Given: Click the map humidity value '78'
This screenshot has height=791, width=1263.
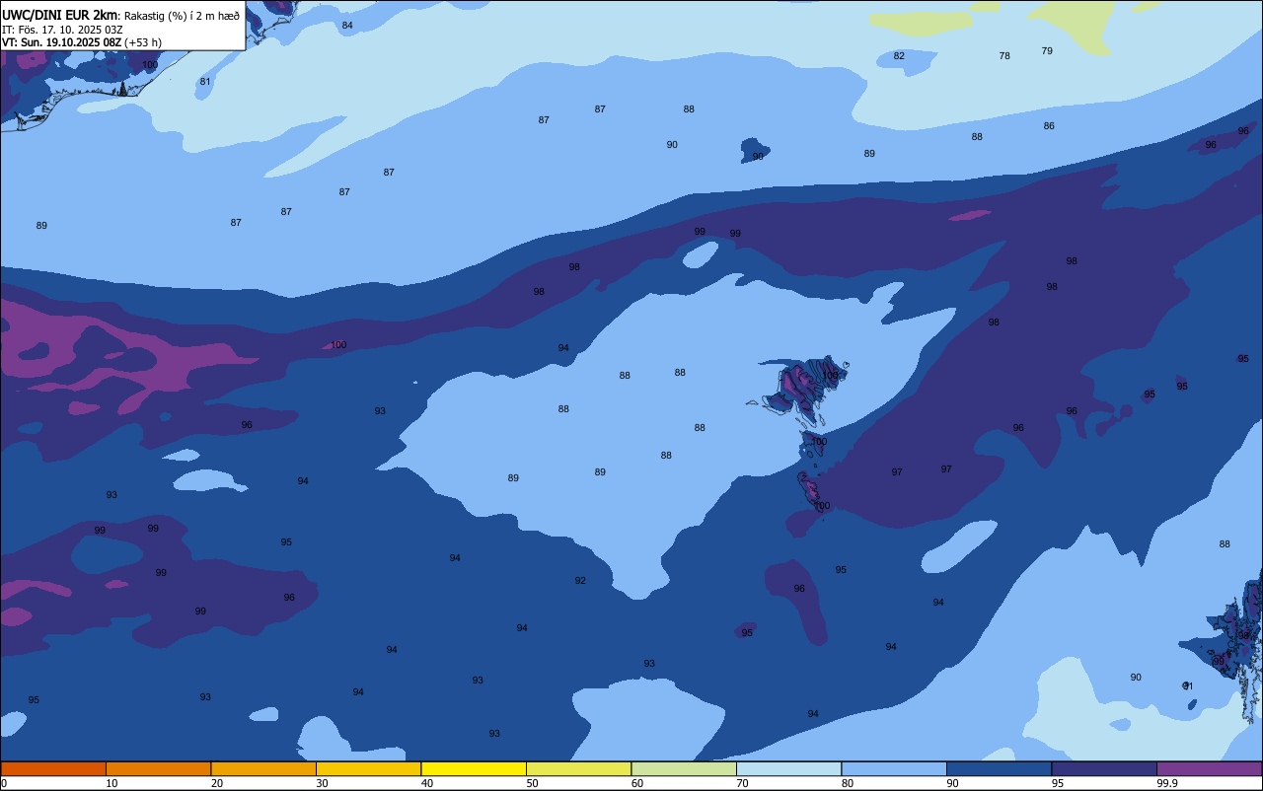Looking at the screenshot, I should 1004,56.
